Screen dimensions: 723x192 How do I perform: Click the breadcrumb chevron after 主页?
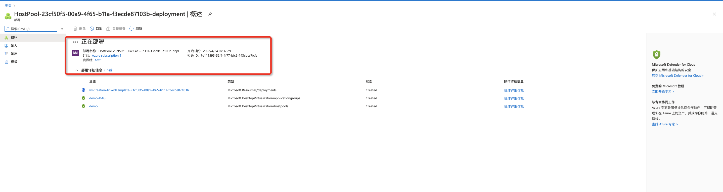(14, 6)
